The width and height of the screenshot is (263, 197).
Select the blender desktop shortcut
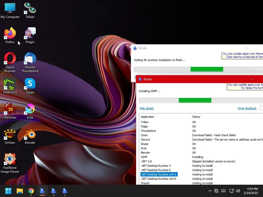30,136
